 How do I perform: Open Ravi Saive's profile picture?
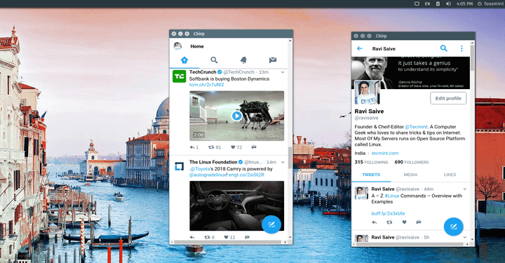click(x=367, y=93)
